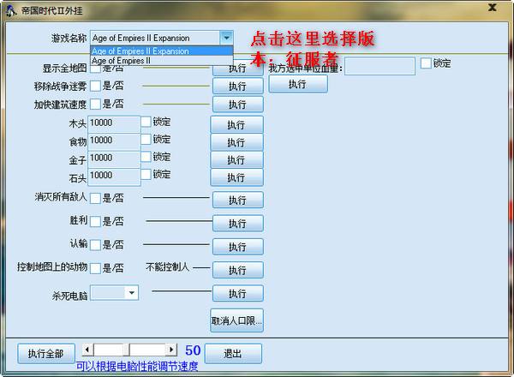Toggle 消灭所有敌人 checkbox
Image resolution: width=514 pixels, height=377 pixels.
click(95, 198)
